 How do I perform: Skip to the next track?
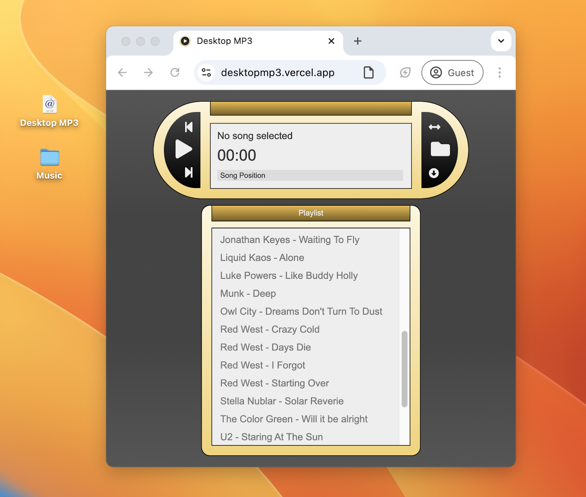188,172
